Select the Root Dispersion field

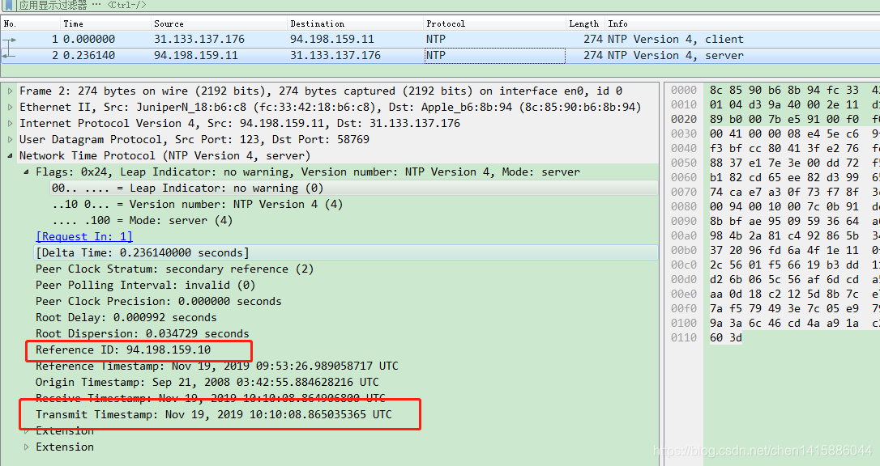tap(142, 334)
